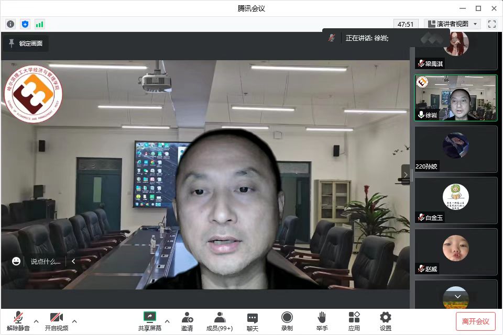Screen dimensions: 503x335
Task: Check the green network signal icon
Action: 40,24
